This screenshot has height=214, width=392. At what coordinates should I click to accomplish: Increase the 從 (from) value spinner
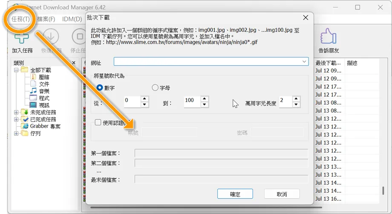tap(144, 99)
